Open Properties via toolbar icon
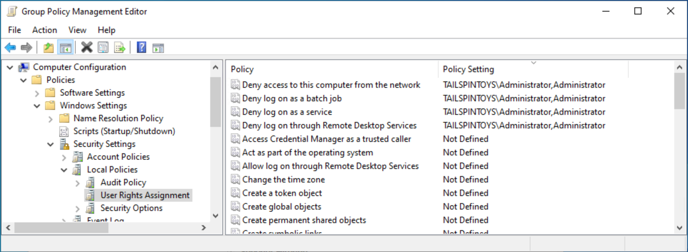This screenshot has width=688, height=252. click(x=103, y=47)
